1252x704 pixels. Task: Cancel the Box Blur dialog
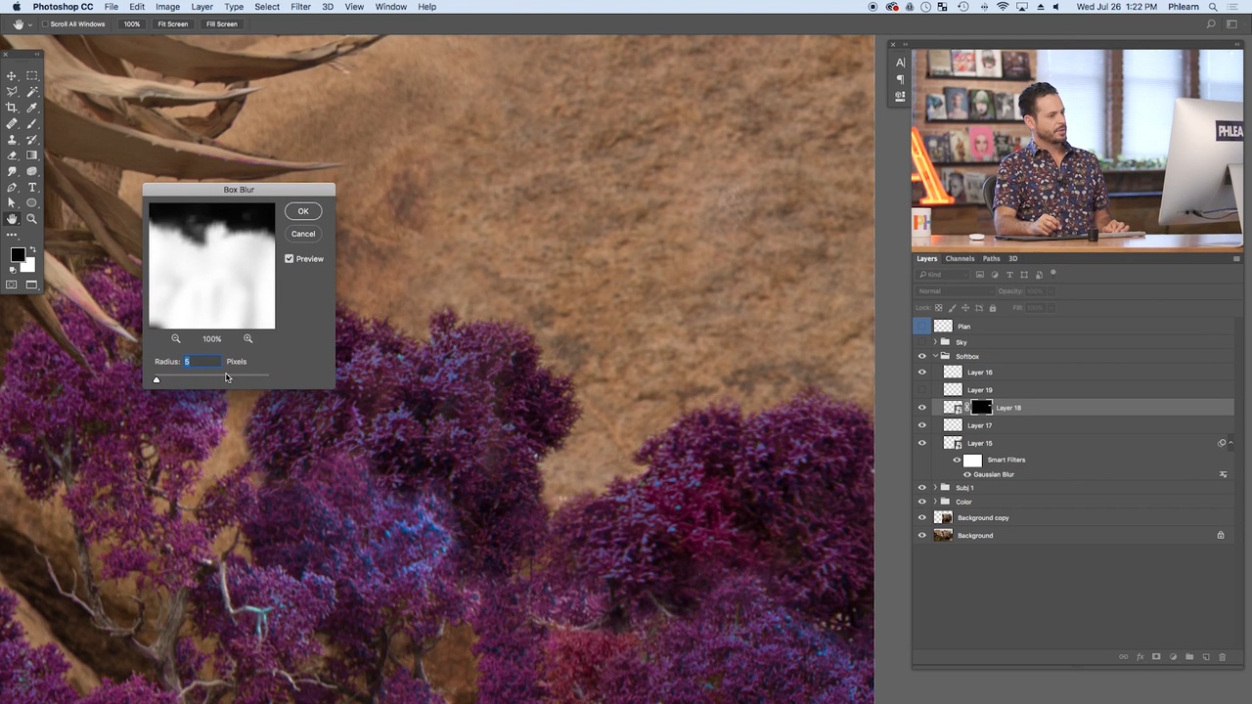tap(303, 234)
